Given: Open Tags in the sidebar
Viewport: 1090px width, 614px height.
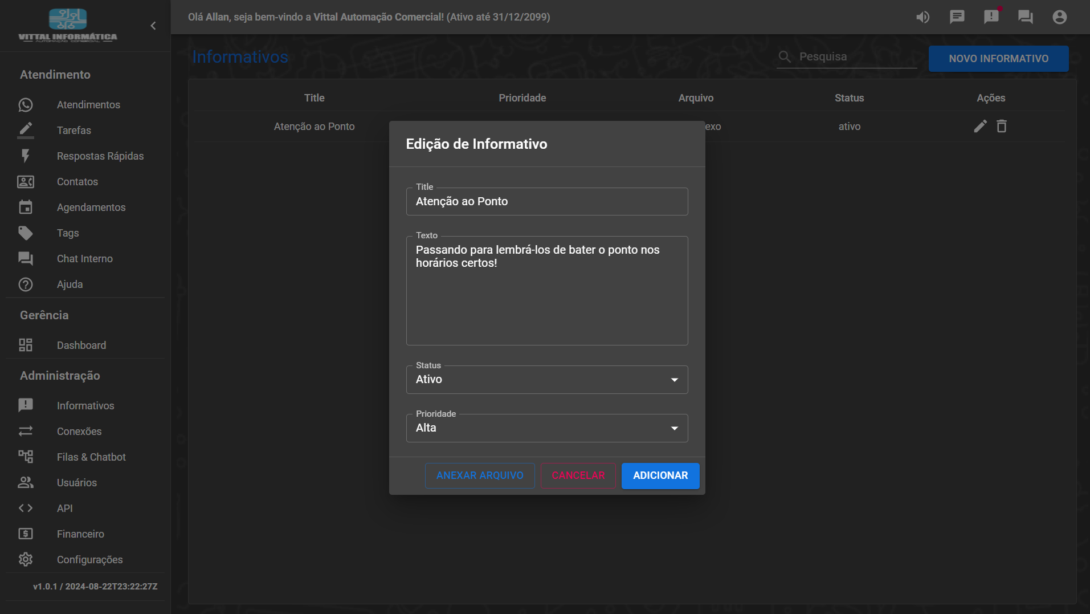Looking at the screenshot, I should [68, 233].
